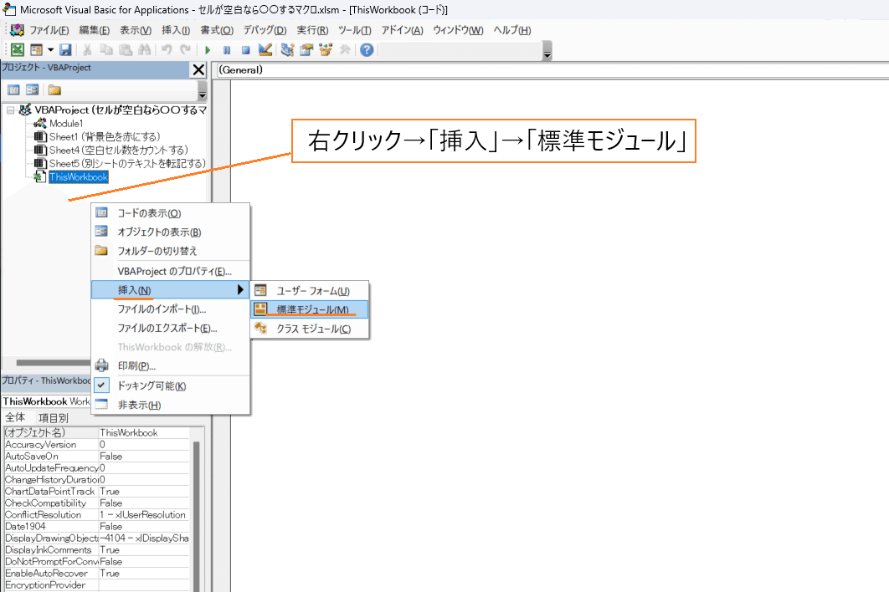
Task: Run macro with the green play icon
Action: pos(208,50)
